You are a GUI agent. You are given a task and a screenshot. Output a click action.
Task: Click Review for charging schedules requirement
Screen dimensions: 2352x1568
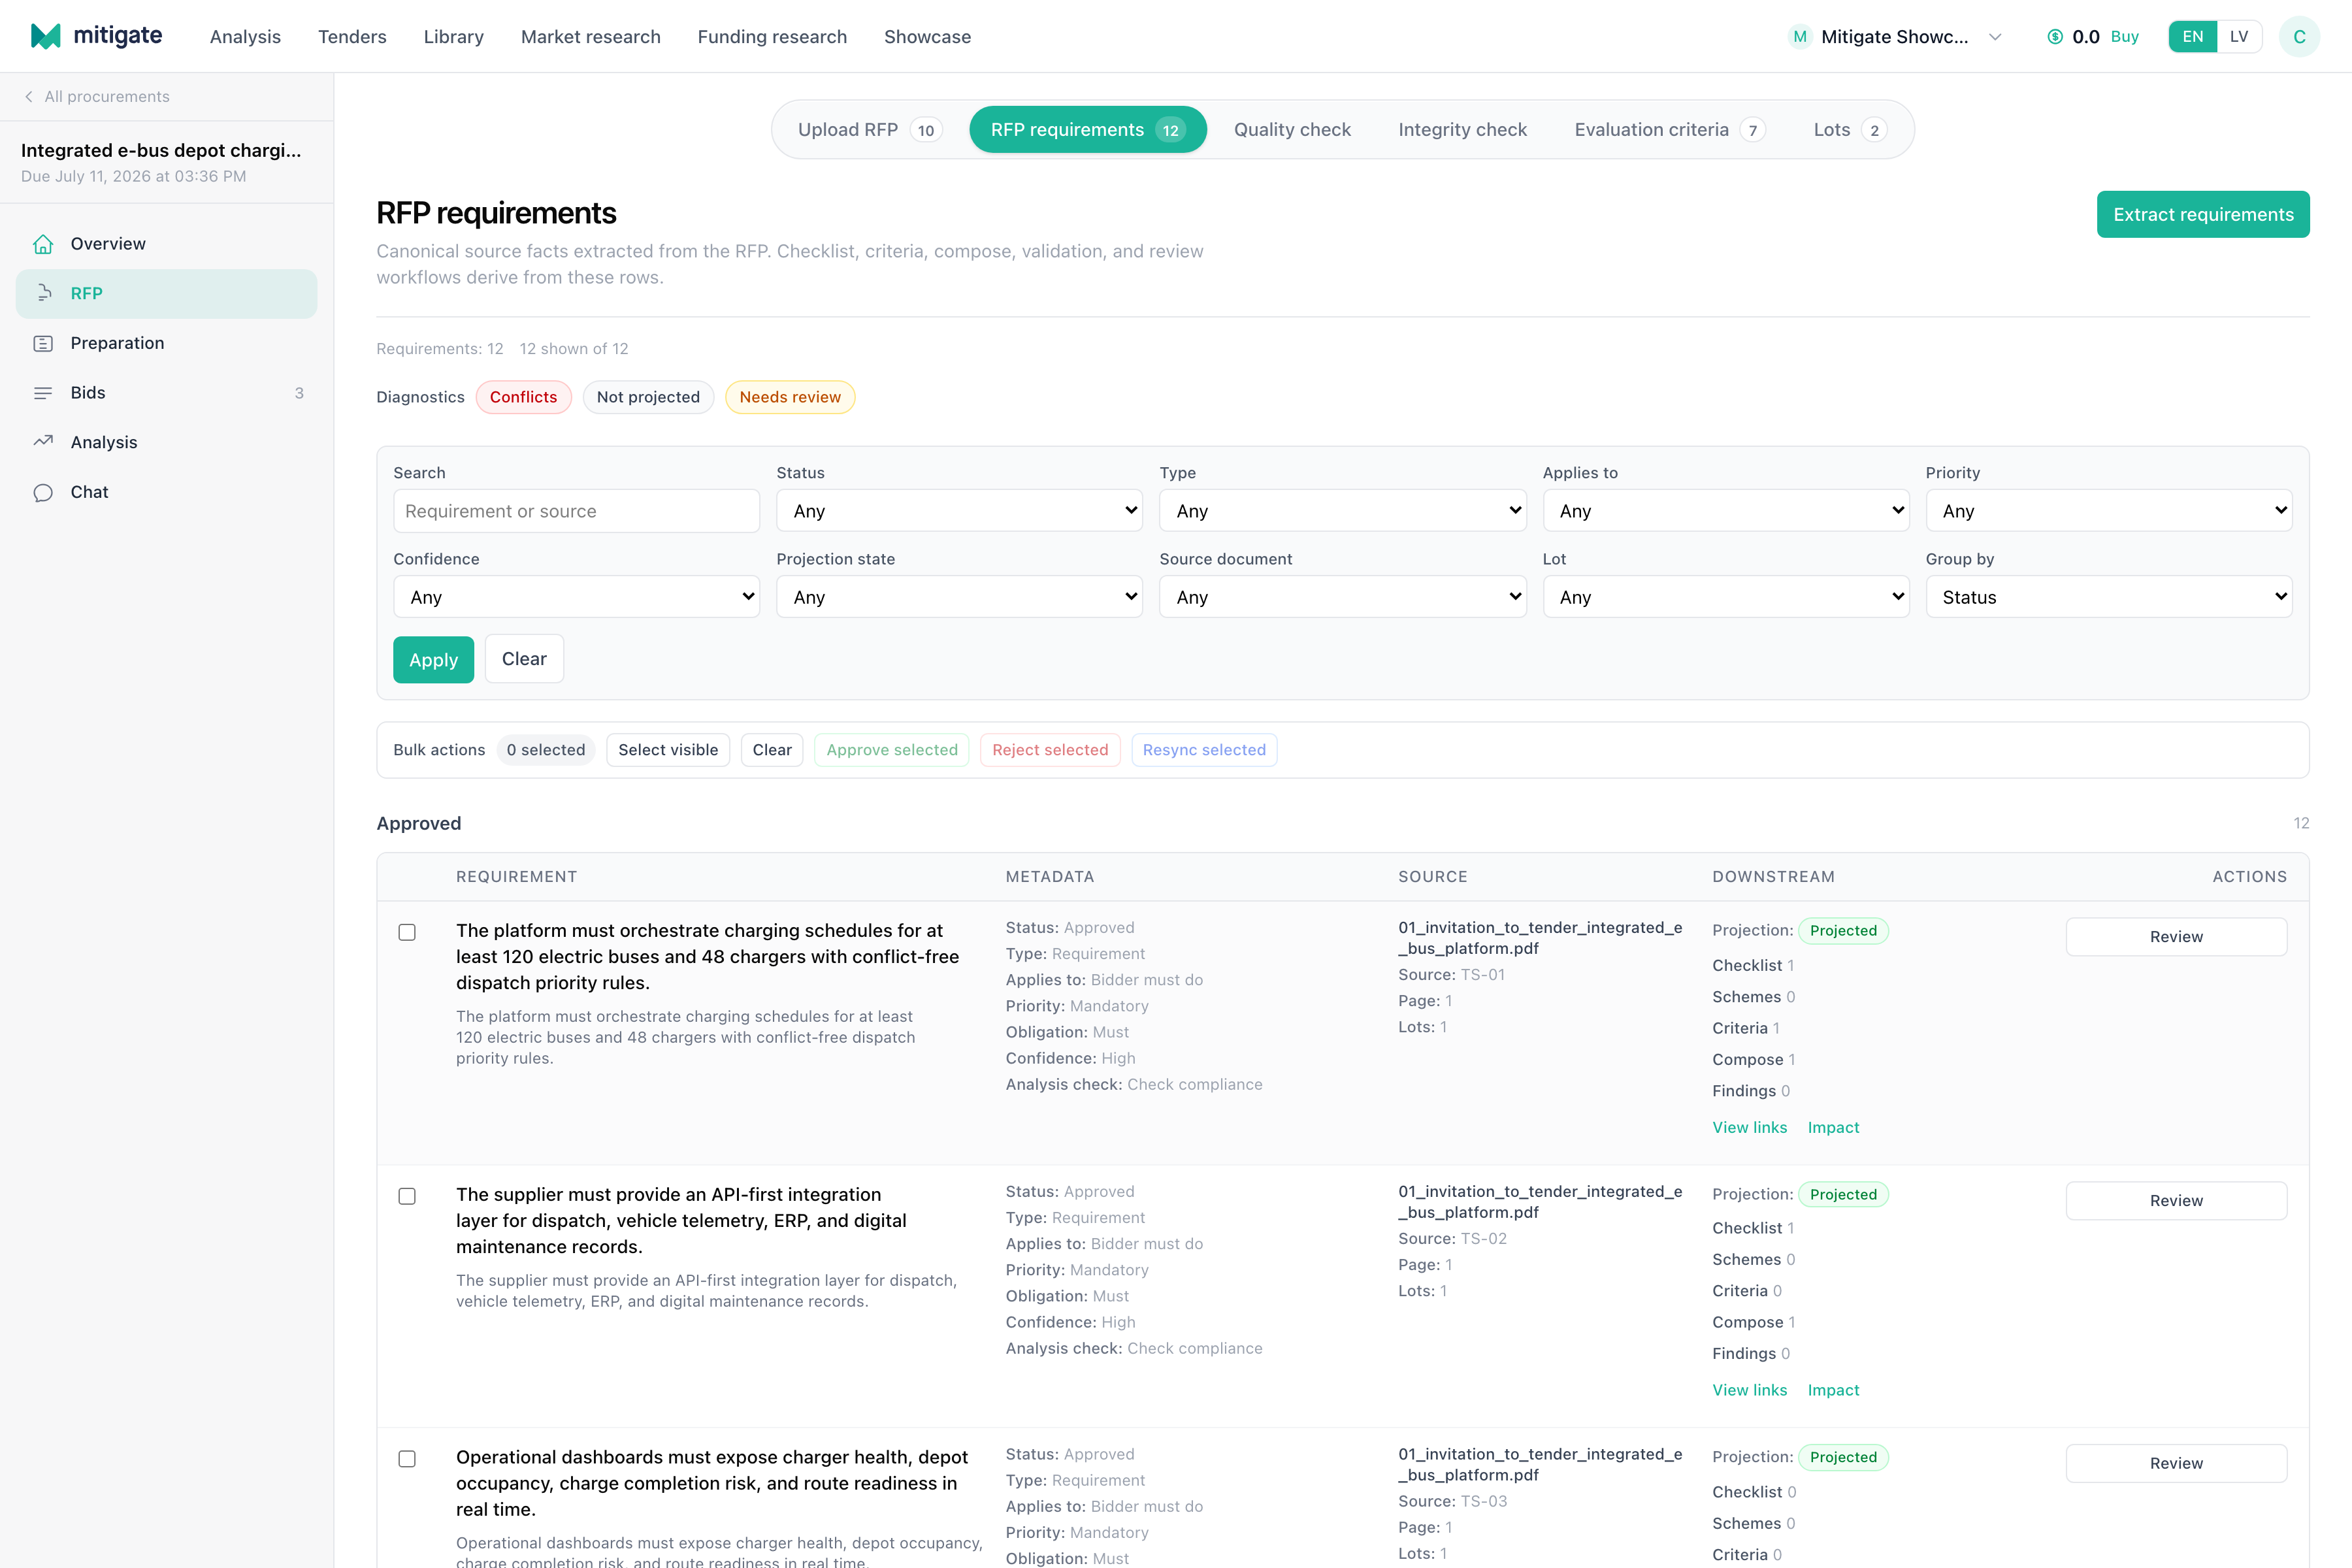2176,937
